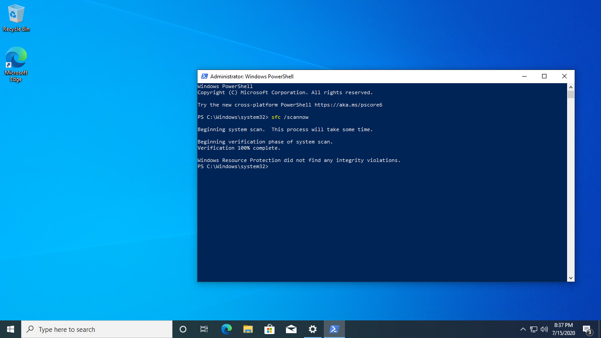Open Settings gear on the taskbar
601x338 pixels.
tap(312, 329)
